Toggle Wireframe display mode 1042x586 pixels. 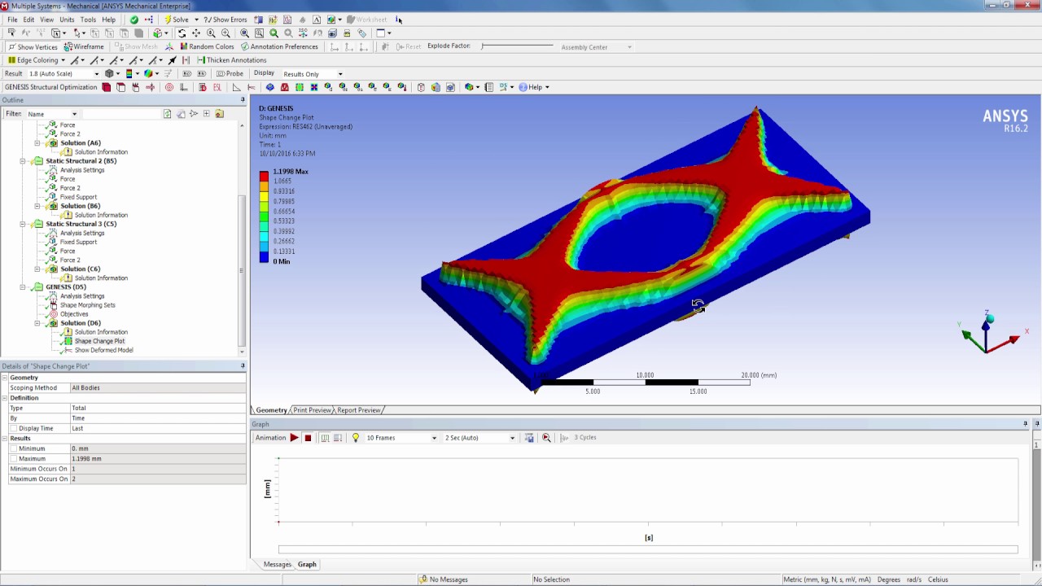tap(84, 46)
